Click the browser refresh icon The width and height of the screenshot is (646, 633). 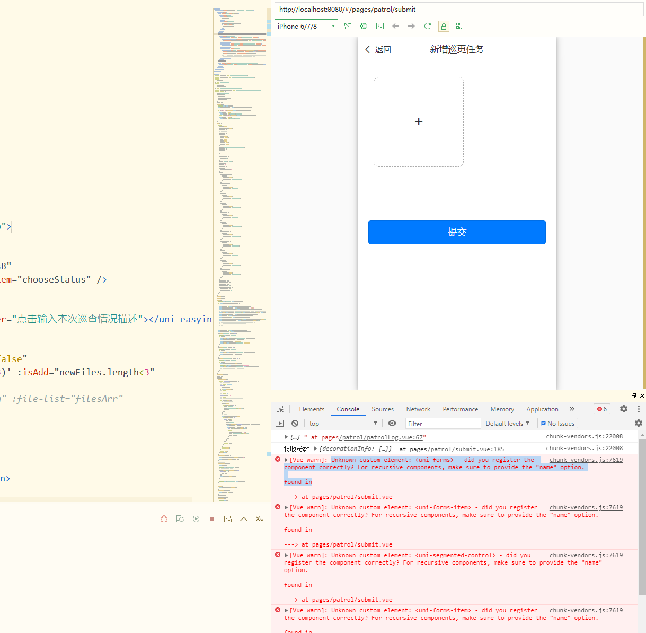coord(428,26)
